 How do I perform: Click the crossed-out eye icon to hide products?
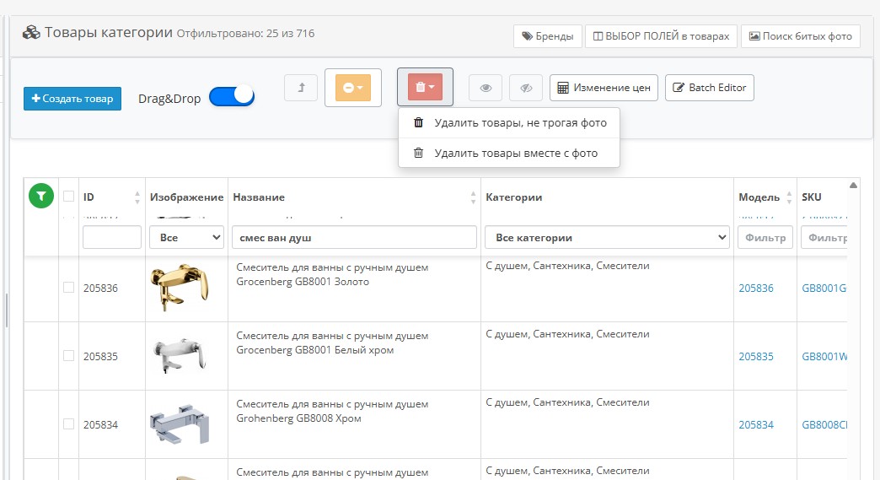coord(527,88)
